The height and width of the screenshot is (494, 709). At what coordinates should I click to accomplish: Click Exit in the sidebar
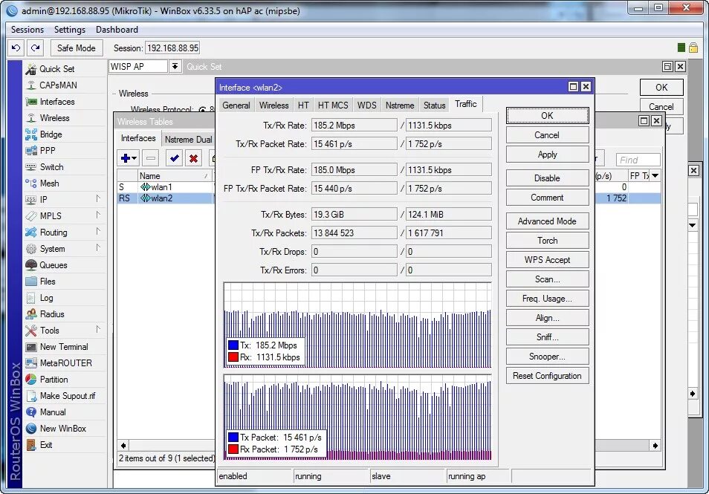click(45, 445)
